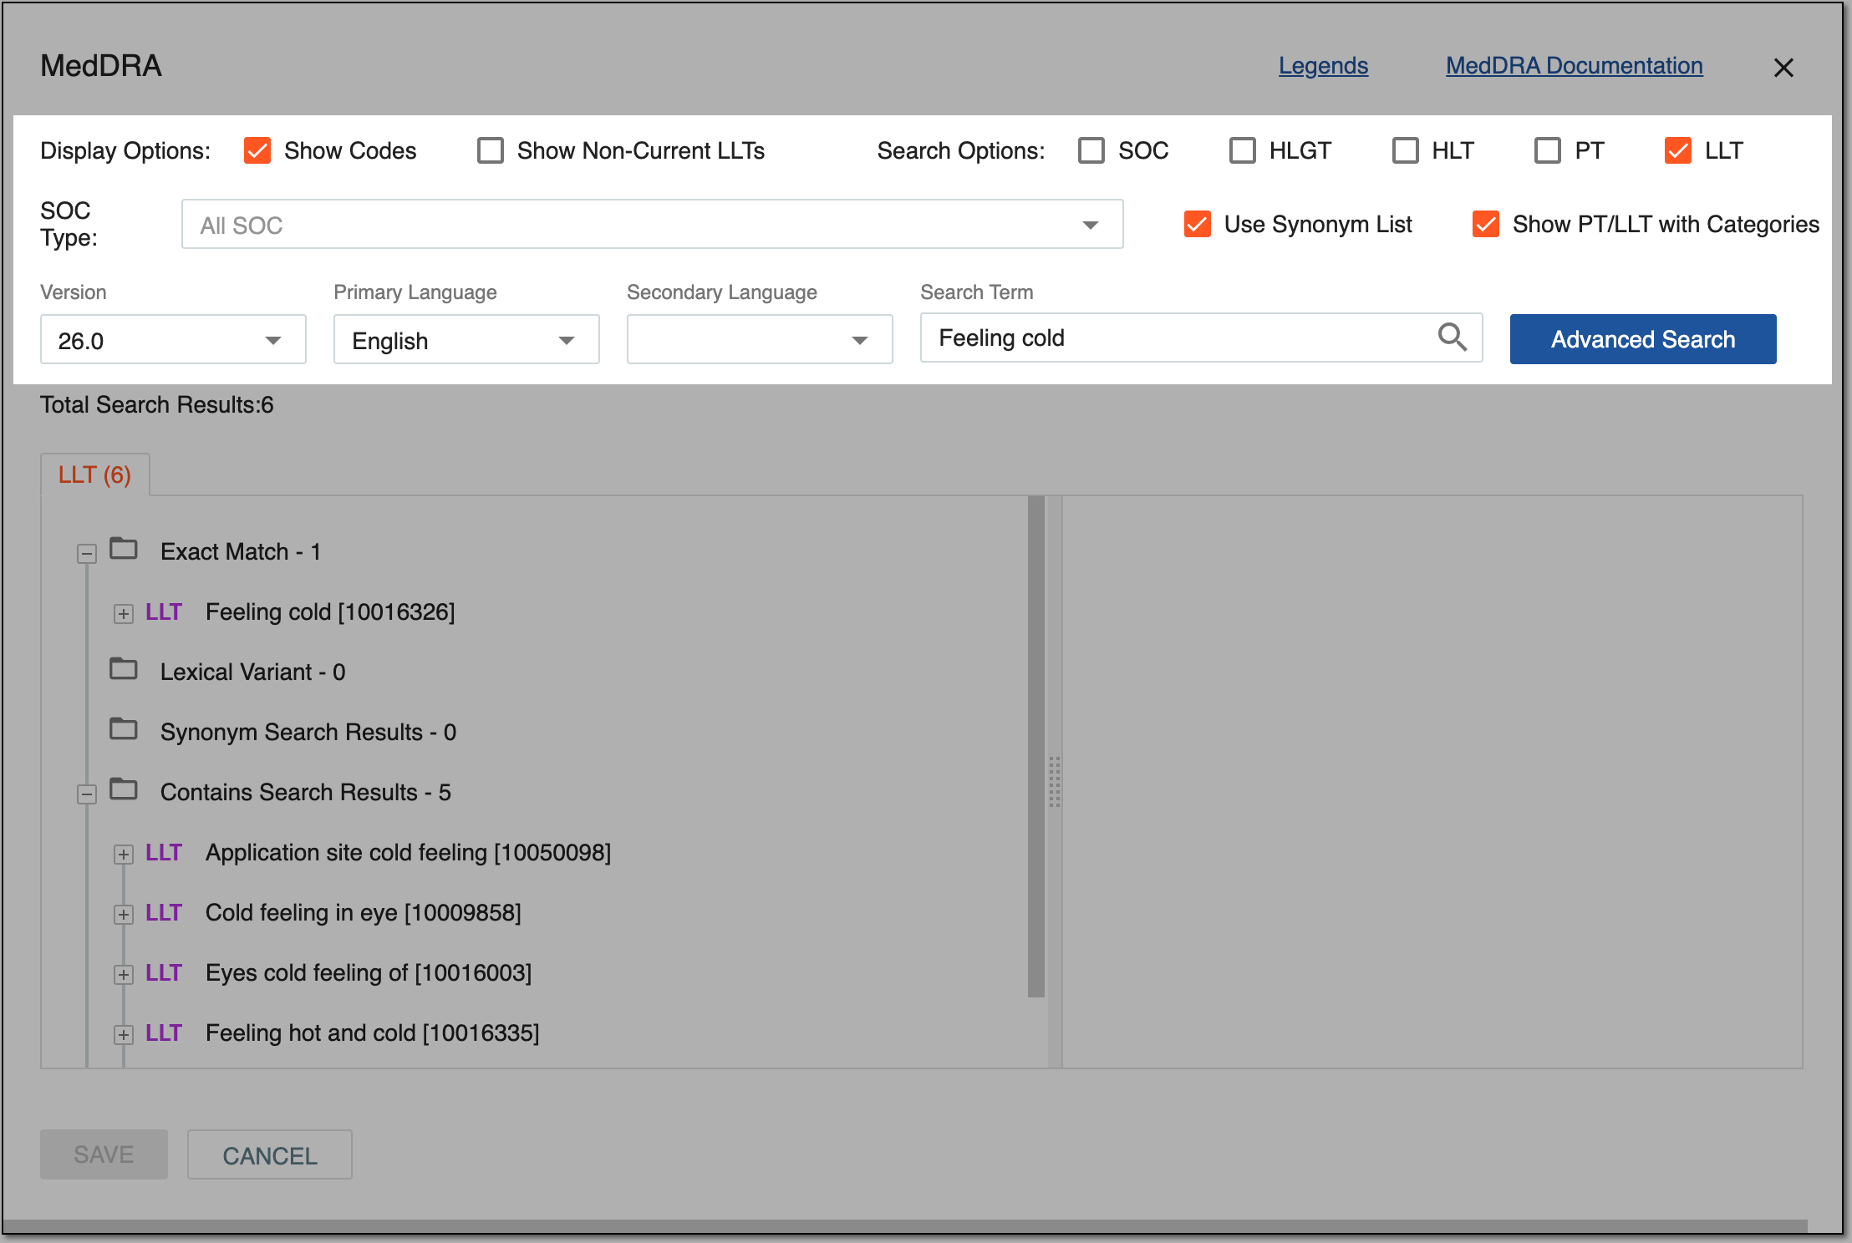
Task: Tick the HLT search option
Action: click(x=1406, y=150)
